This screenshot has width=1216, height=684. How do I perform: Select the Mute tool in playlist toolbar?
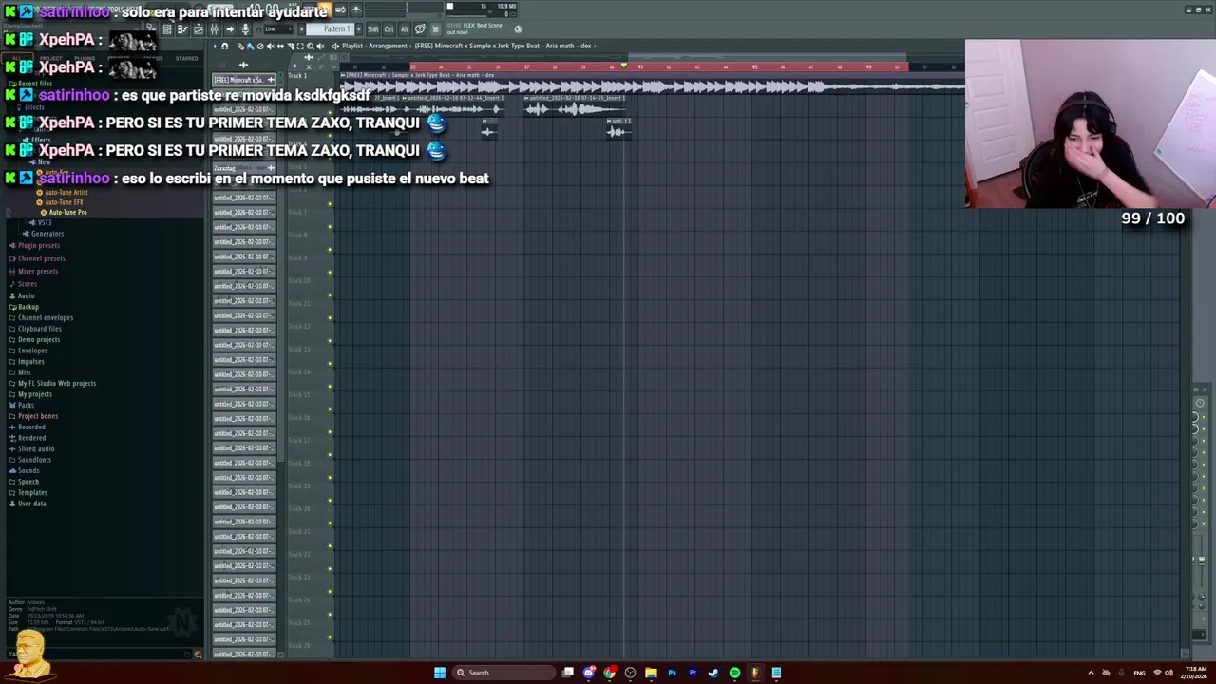(x=271, y=47)
